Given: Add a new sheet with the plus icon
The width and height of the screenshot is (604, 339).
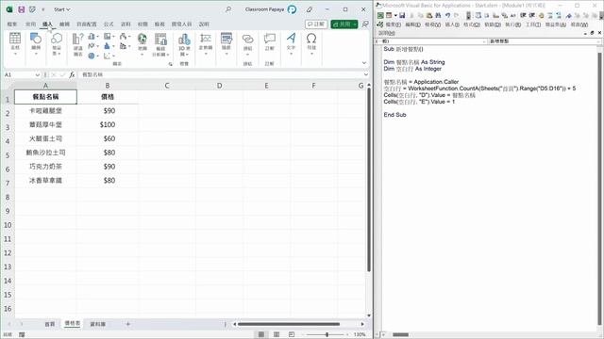Looking at the screenshot, I should pos(128,324).
